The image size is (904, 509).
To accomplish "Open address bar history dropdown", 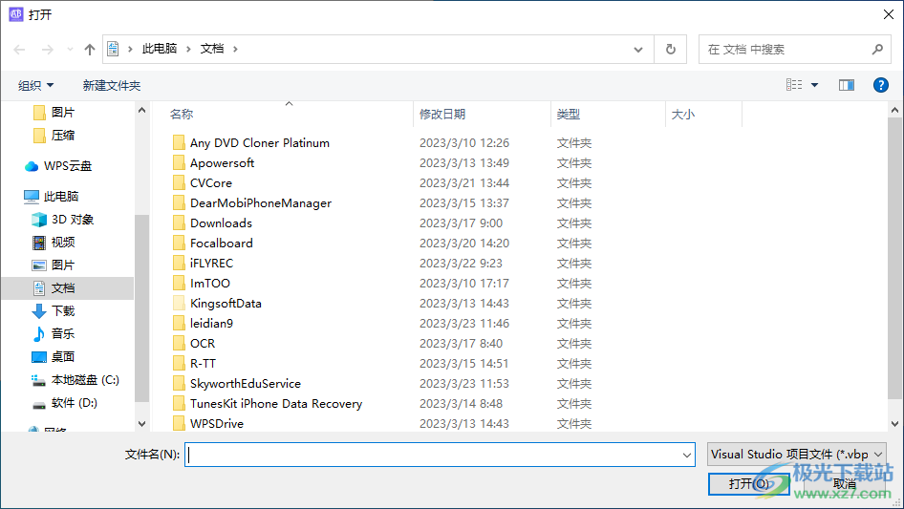I will (x=638, y=50).
